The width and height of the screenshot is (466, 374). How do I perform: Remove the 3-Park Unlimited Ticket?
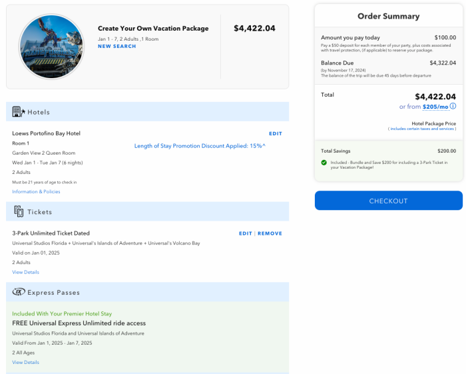click(x=270, y=233)
